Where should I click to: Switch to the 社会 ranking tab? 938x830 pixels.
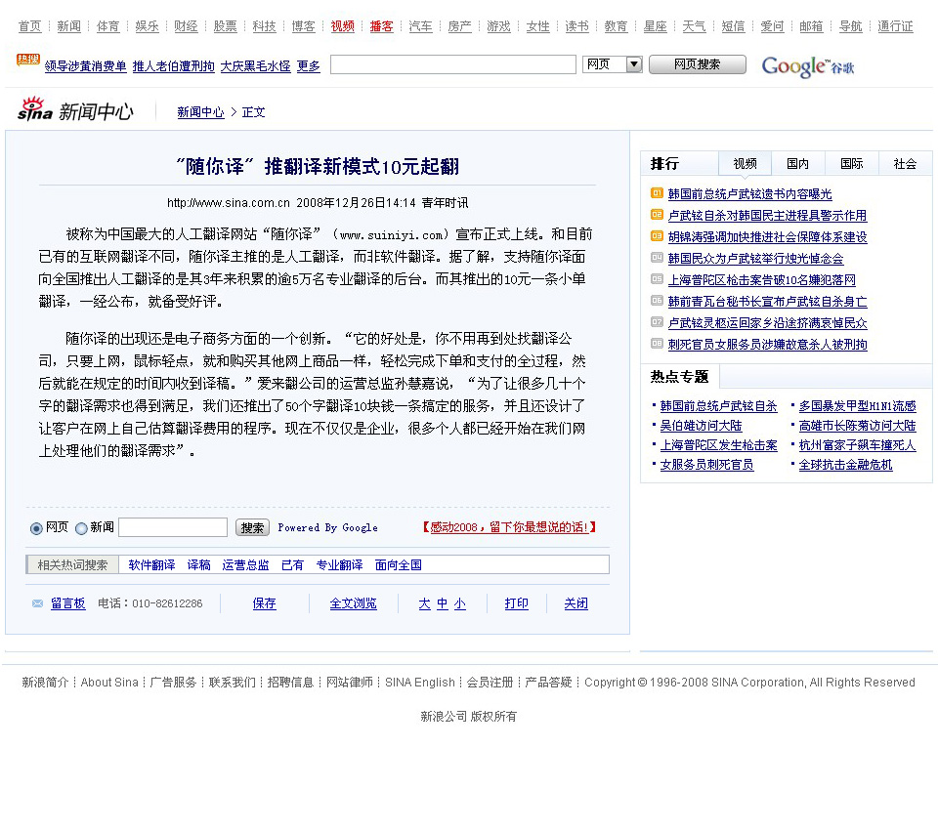(905, 163)
